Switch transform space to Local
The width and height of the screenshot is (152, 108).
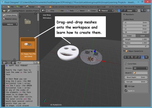pos(142,36)
